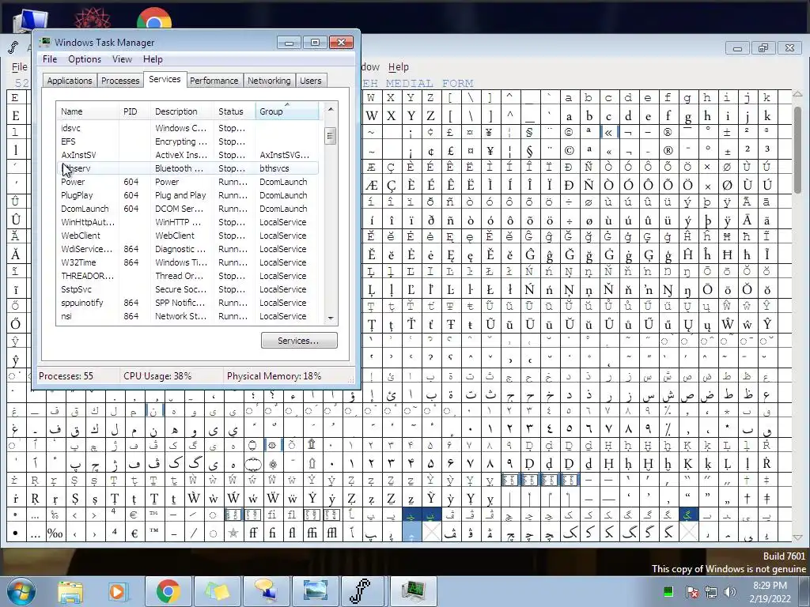
Task: Click the taskbar clock showing 8:29 PM
Action: pyautogui.click(x=770, y=591)
